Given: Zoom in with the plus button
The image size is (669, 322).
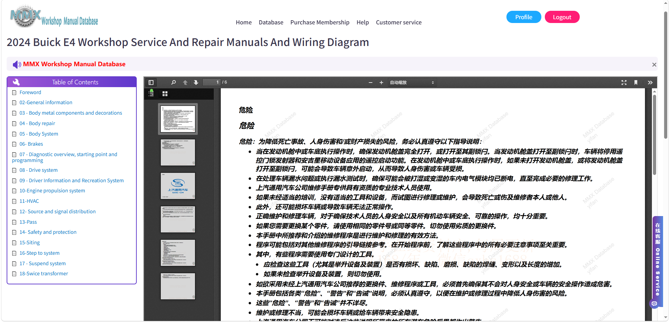Looking at the screenshot, I should [381, 83].
